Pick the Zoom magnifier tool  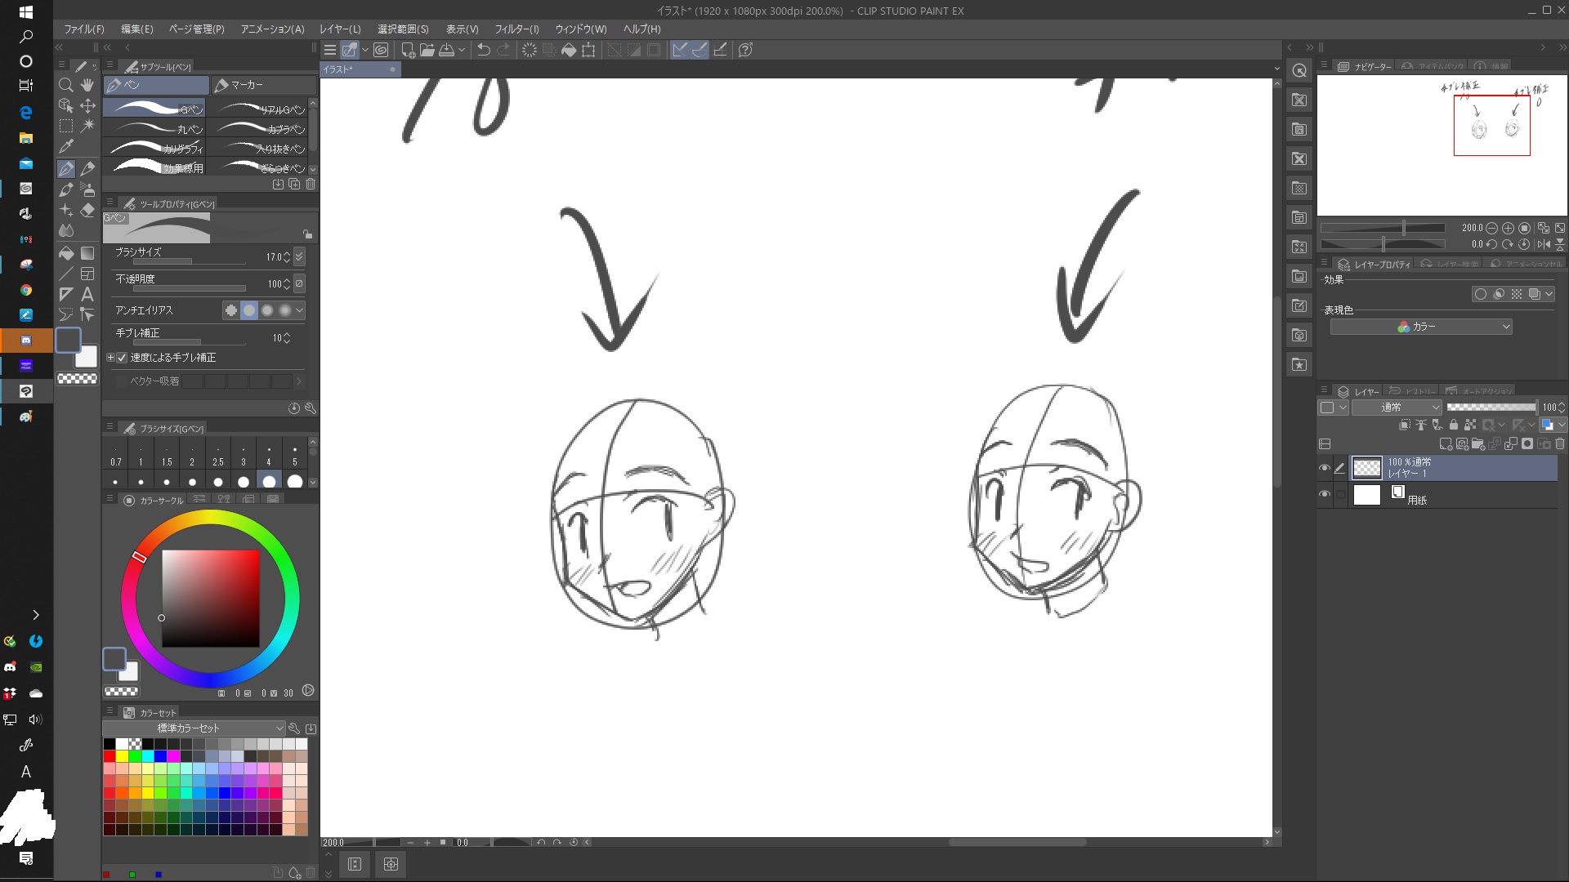click(x=66, y=85)
